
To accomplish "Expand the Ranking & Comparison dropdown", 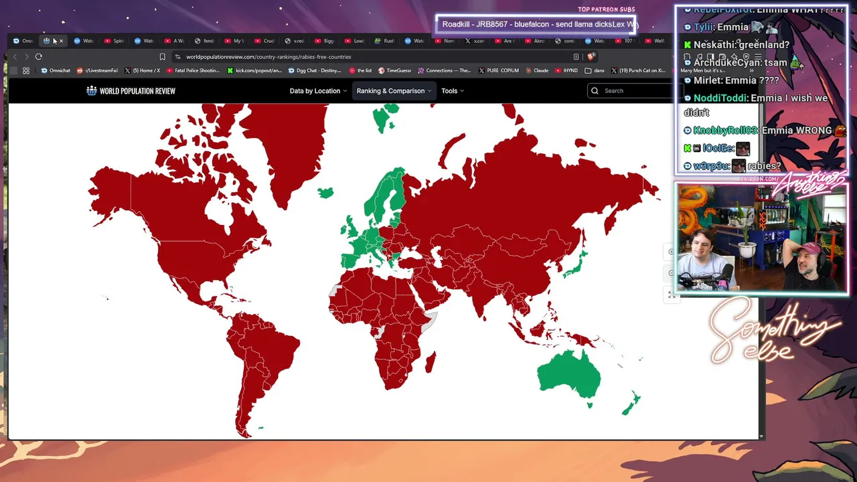I will point(394,91).
